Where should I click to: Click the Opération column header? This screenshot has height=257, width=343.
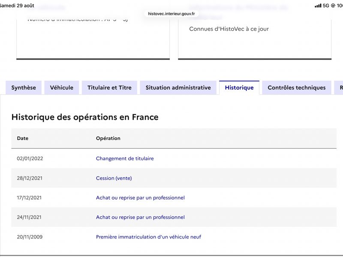[x=108, y=138]
